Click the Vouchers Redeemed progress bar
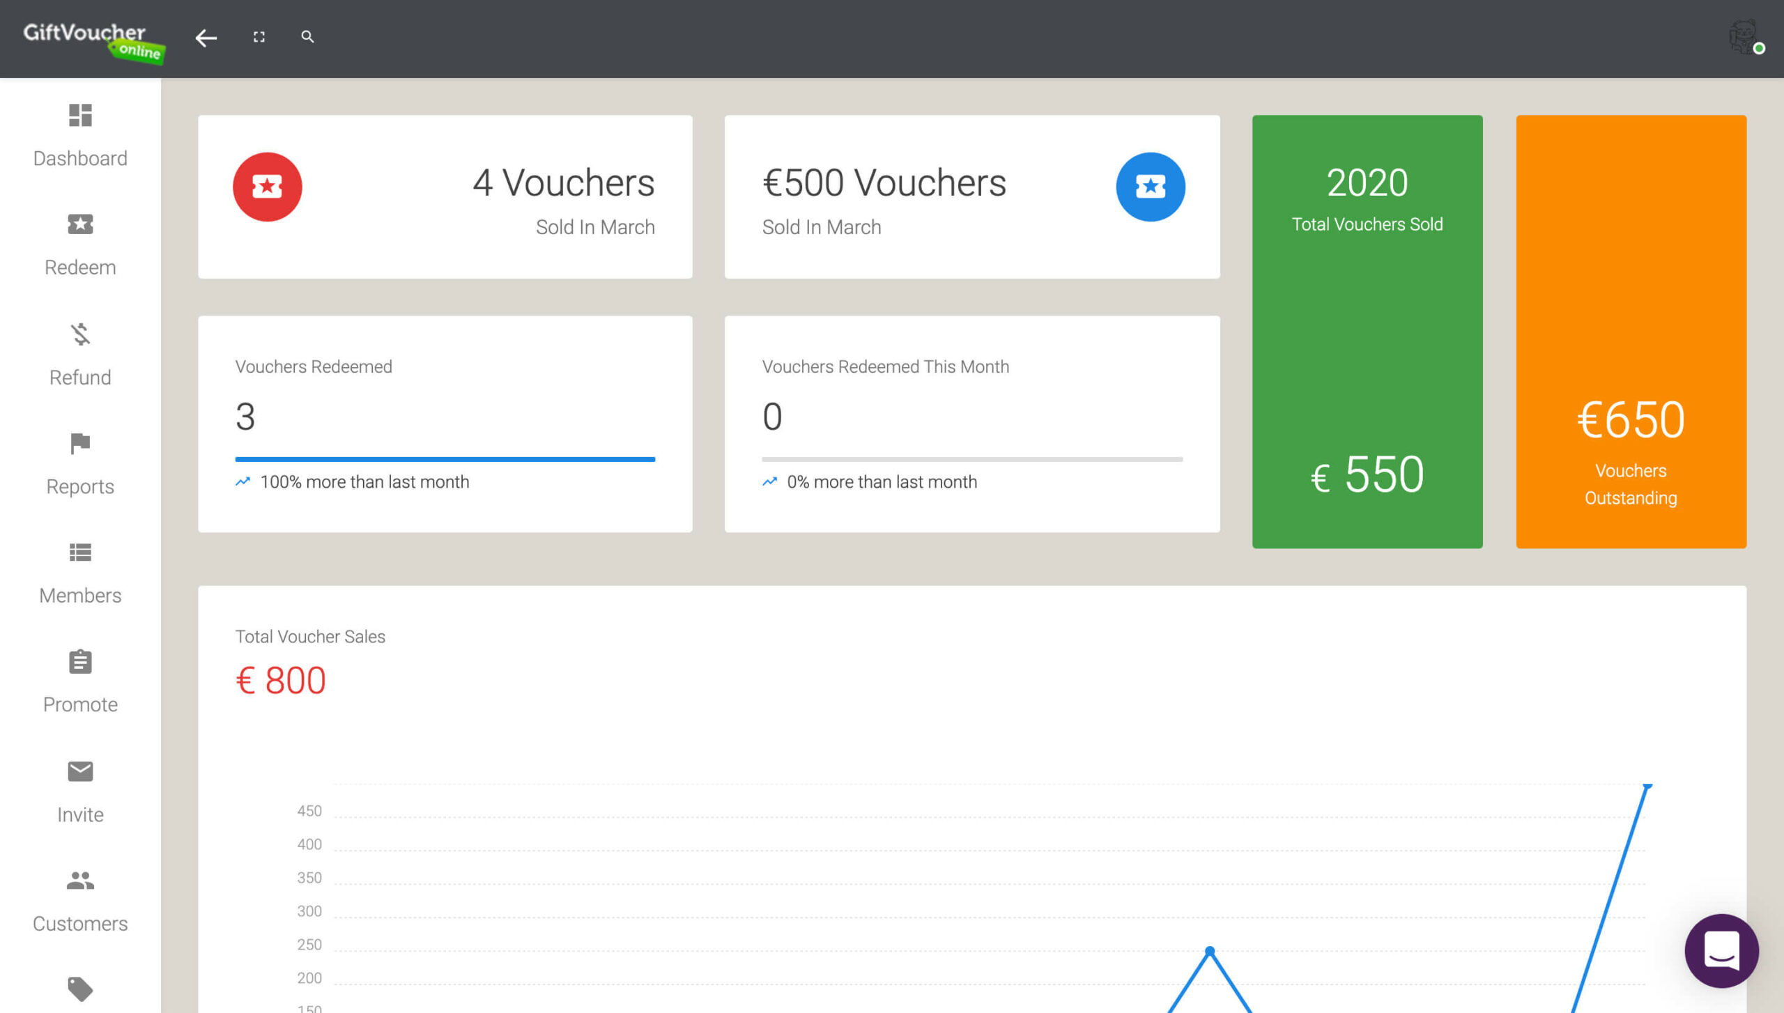1784x1013 pixels. (x=445, y=459)
